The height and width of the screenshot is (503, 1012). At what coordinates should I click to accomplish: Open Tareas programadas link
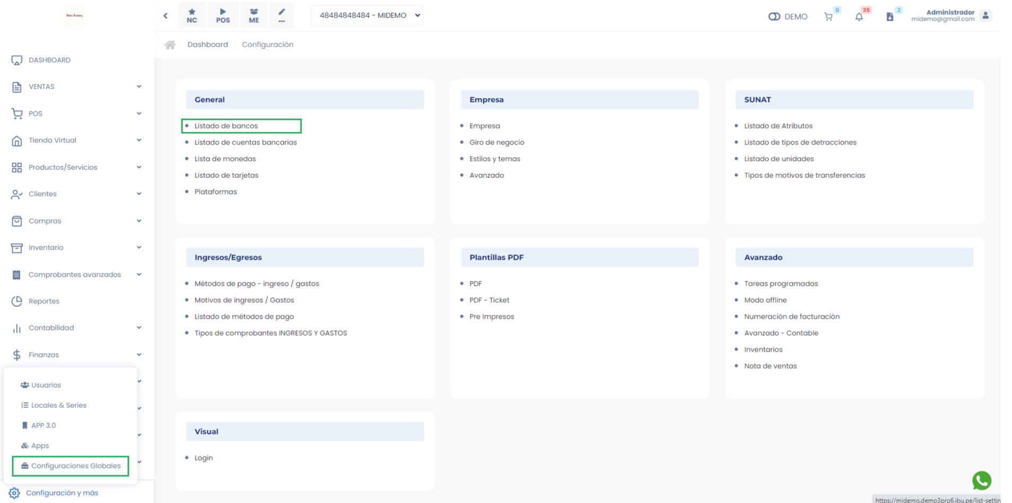point(781,284)
